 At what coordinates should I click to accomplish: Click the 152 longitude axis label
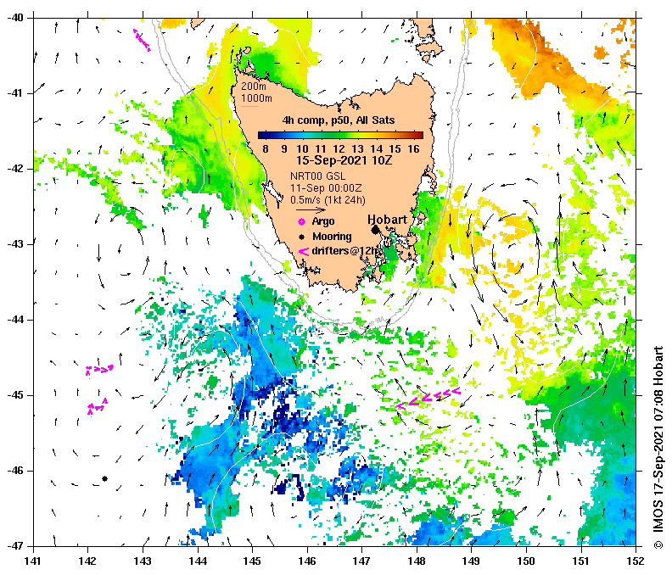click(636, 561)
